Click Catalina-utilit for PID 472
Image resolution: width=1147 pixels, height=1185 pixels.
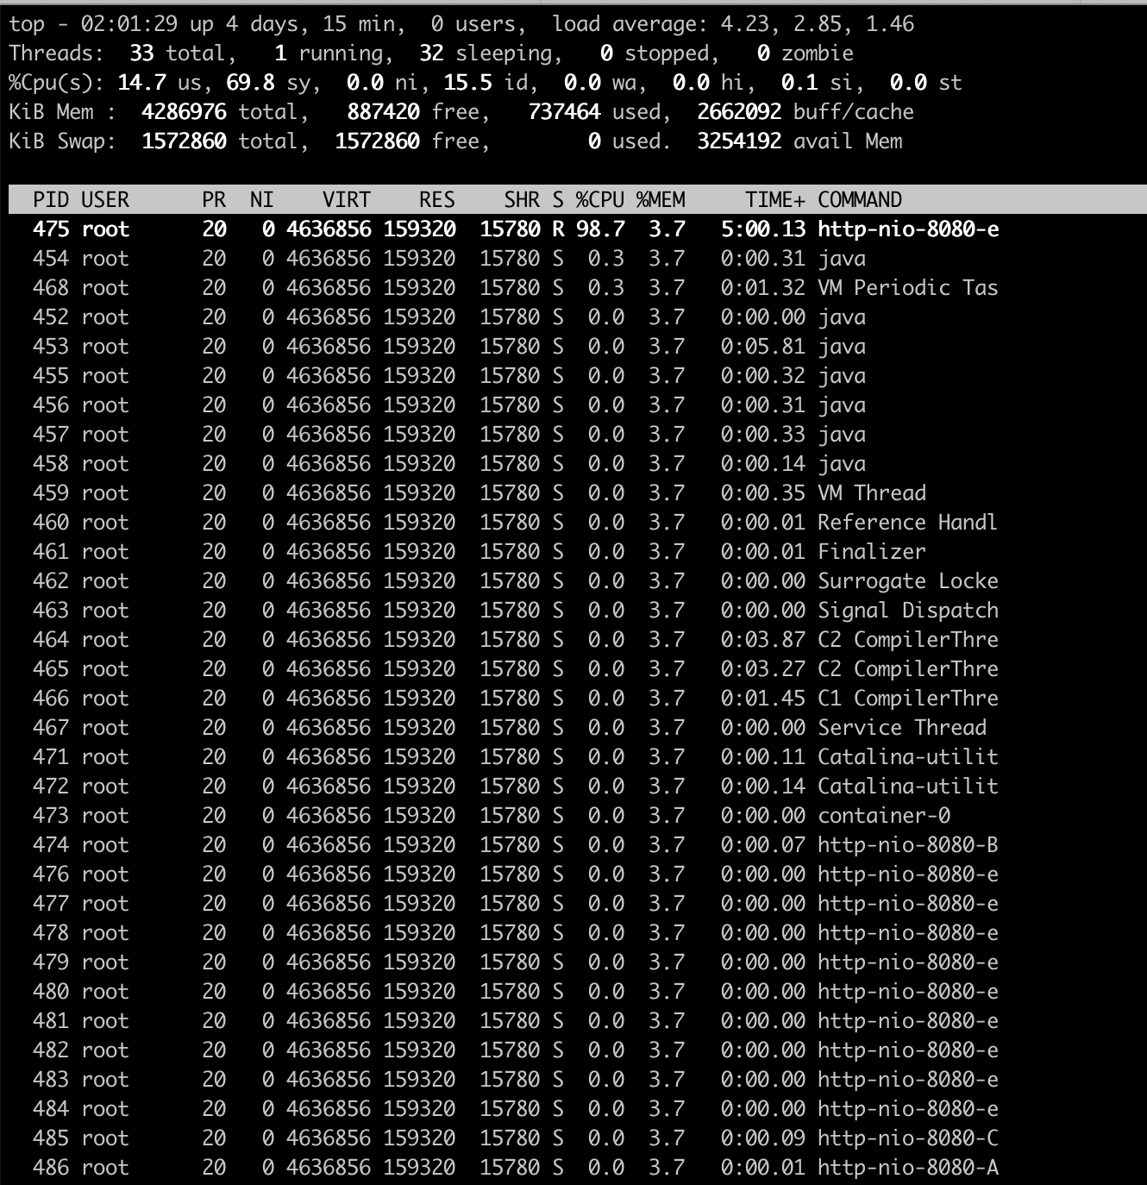(x=908, y=787)
